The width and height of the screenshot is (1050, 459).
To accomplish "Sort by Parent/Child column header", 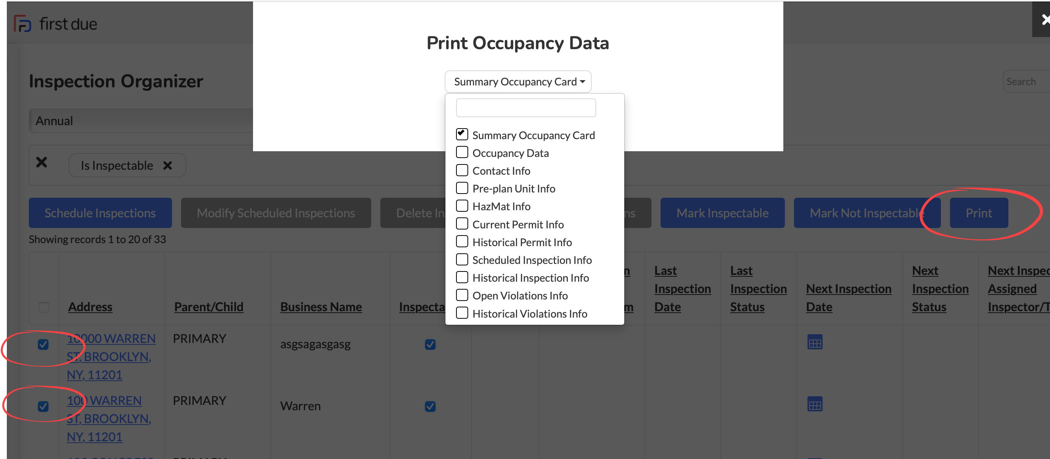I will pos(209,307).
